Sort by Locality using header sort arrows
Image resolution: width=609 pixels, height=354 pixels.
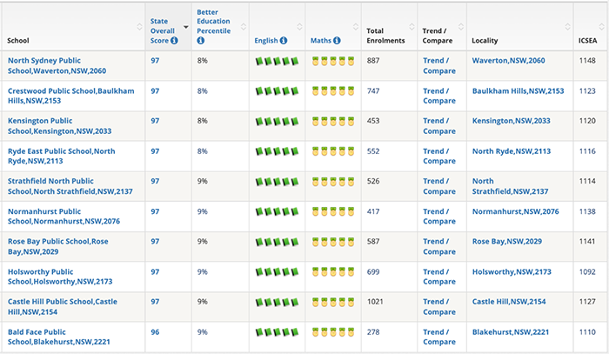[566, 26]
